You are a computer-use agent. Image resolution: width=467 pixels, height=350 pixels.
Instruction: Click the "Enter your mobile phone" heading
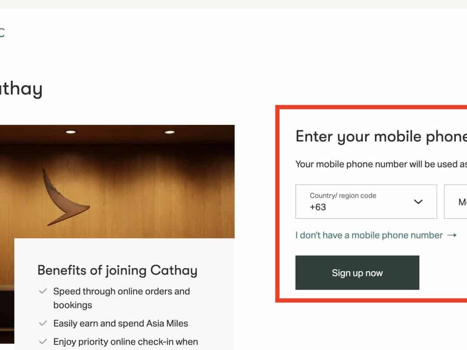[x=381, y=137]
